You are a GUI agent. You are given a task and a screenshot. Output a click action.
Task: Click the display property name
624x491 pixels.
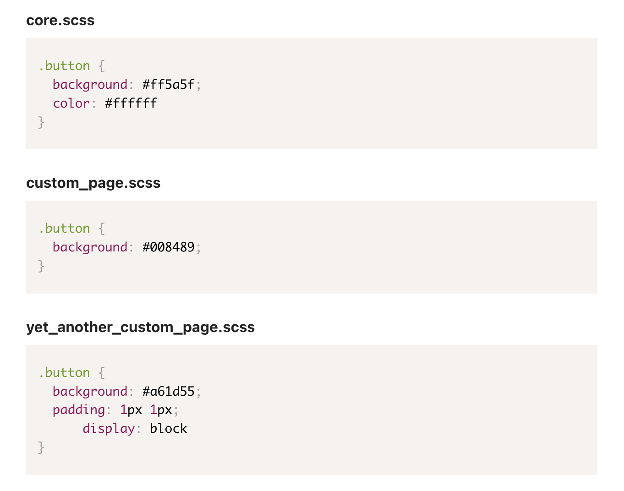click(x=109, y=429)
